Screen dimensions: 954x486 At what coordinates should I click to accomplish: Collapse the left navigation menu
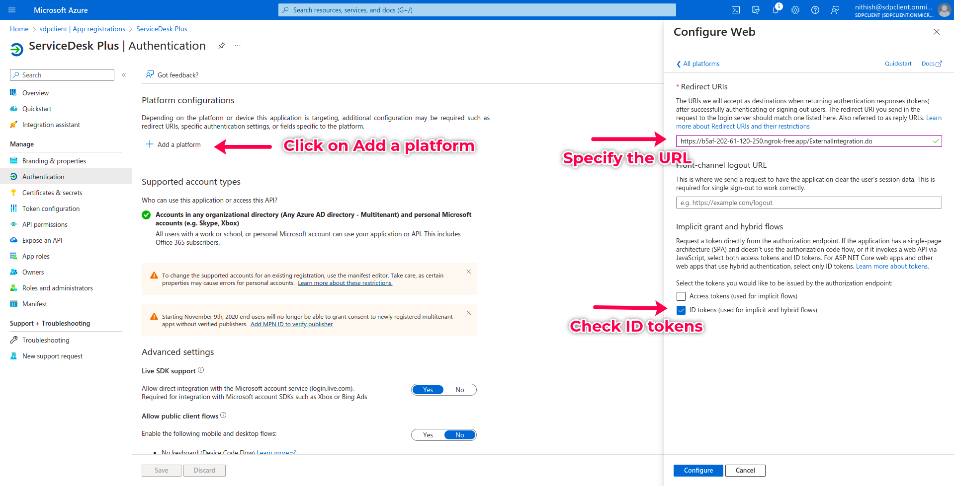coord(124,75)
